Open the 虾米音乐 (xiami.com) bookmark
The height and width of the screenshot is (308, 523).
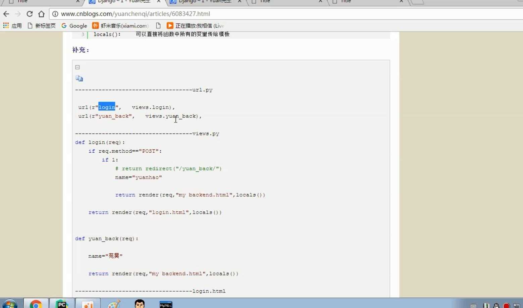click(x=120, y=26)
